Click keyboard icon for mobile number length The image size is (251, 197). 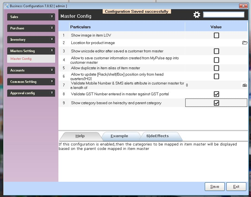pyautogui.click(x=245, y=85)
